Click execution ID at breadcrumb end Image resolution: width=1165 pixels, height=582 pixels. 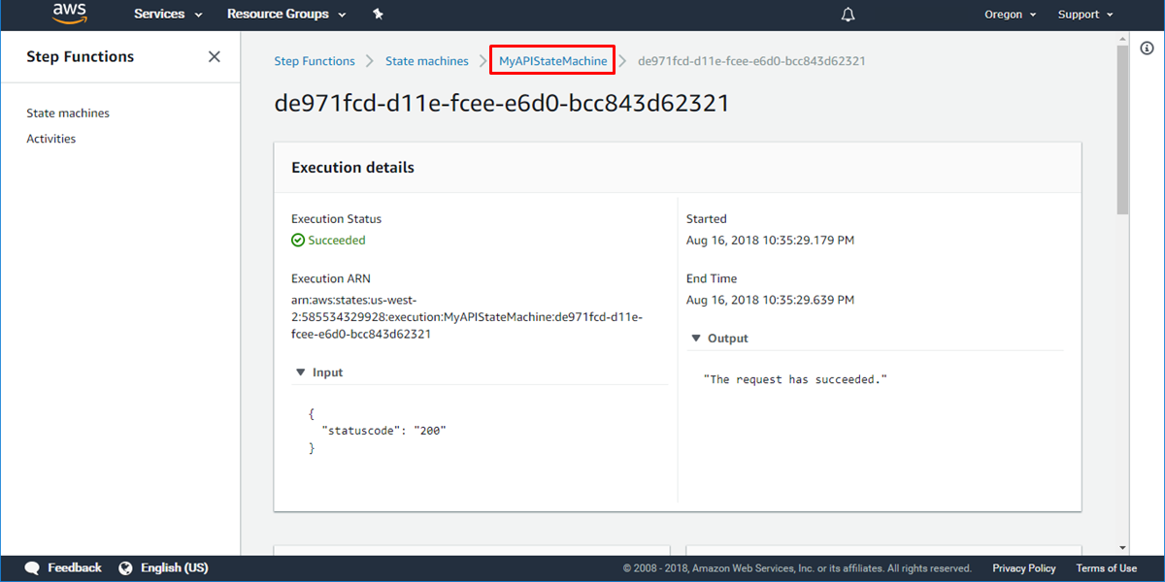coord(751,61)
